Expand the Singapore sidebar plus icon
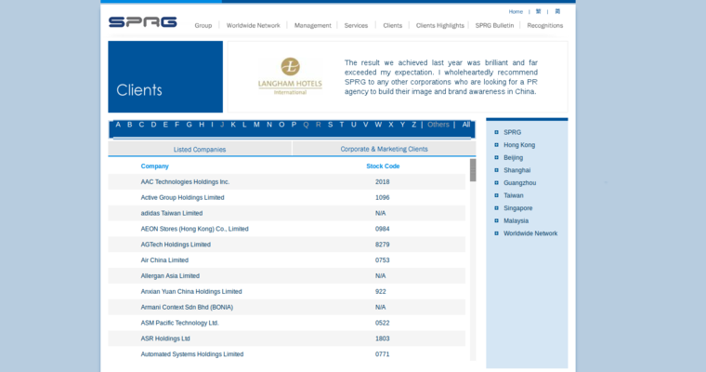Screen dimensions: 706x372 (496, 208)
